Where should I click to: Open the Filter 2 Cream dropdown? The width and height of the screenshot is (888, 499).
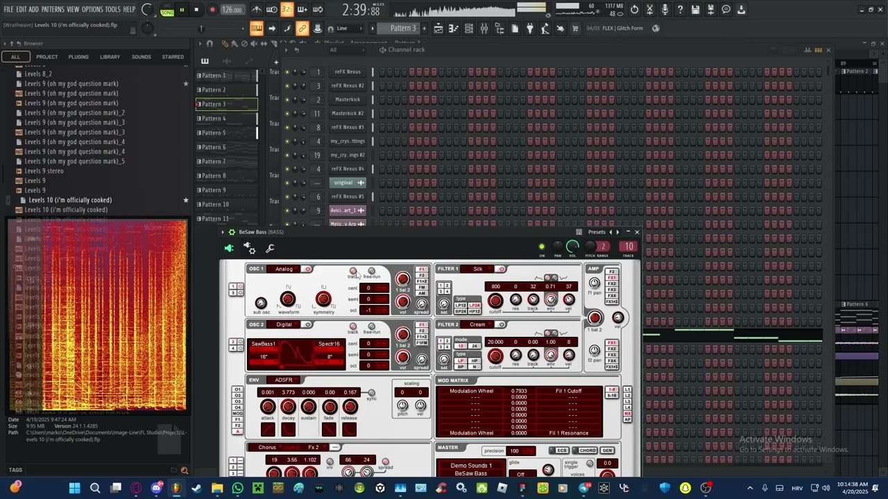(x=478, y=324)
